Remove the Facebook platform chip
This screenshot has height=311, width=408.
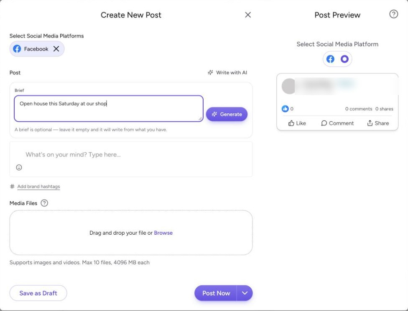(56, 48)
